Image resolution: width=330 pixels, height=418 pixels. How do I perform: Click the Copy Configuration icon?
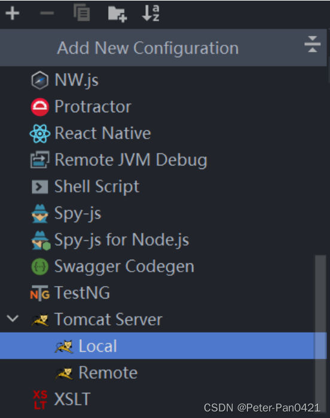(x=82, y=13)
